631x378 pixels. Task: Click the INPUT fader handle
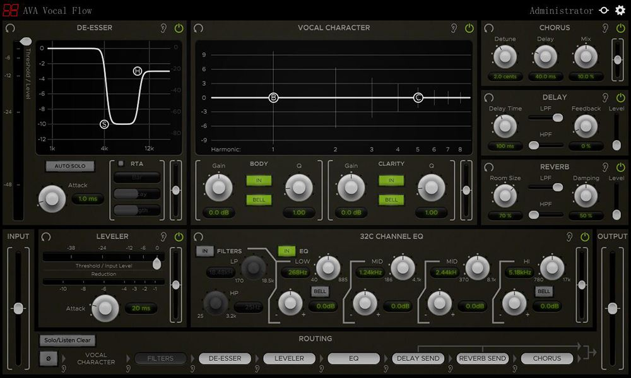click(x=18, y=309)
